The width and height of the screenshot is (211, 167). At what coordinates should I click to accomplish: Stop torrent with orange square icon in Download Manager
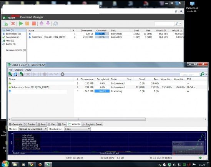(34, 24)
